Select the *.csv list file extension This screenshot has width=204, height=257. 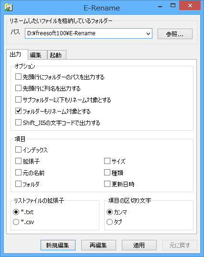coord(16,222)
